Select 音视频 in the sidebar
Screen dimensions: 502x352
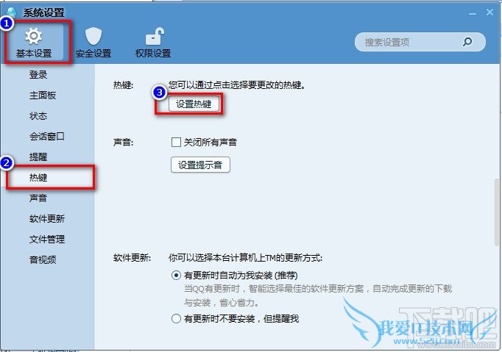[43, 259]
